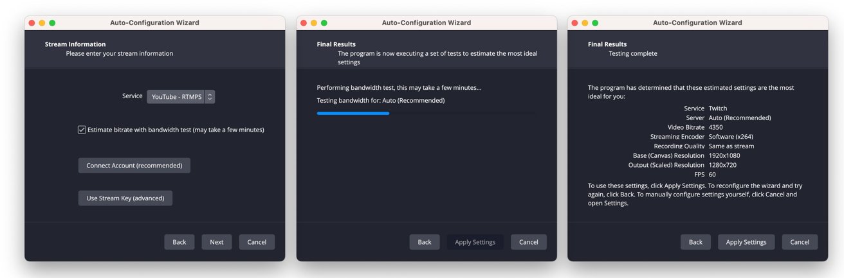Image resolution: width=844 pixels, height=278 pixels.
Task: Toggle Estimate bitrate with bandwidth test checkbox
Action: [82, 130]
